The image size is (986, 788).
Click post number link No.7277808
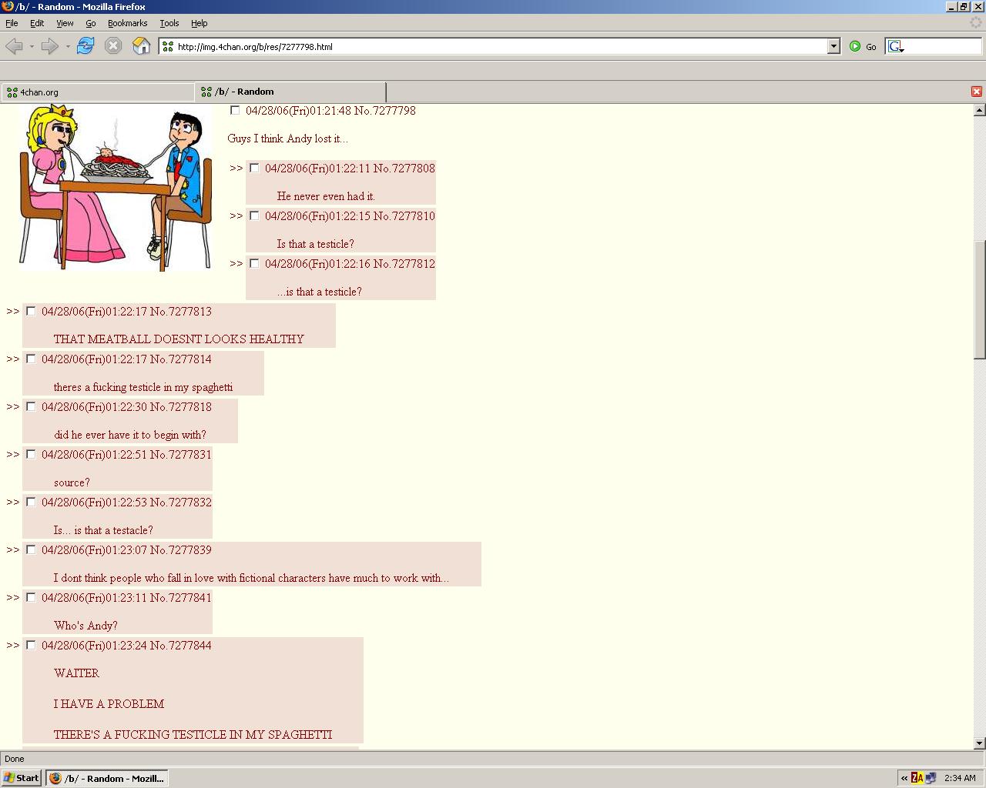click(404, 169)
